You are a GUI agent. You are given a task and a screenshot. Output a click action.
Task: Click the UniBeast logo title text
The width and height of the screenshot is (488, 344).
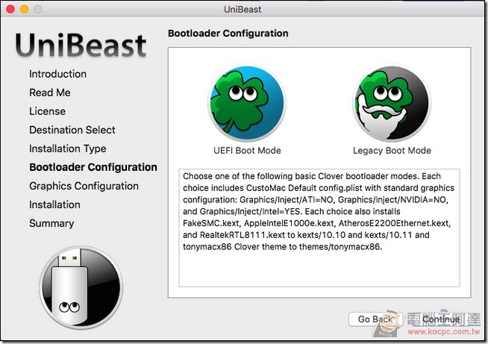pyautogui.click(x=81, y=45)
